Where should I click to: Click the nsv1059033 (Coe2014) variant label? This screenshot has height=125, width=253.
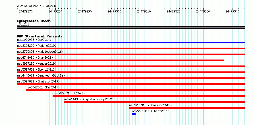34,40
